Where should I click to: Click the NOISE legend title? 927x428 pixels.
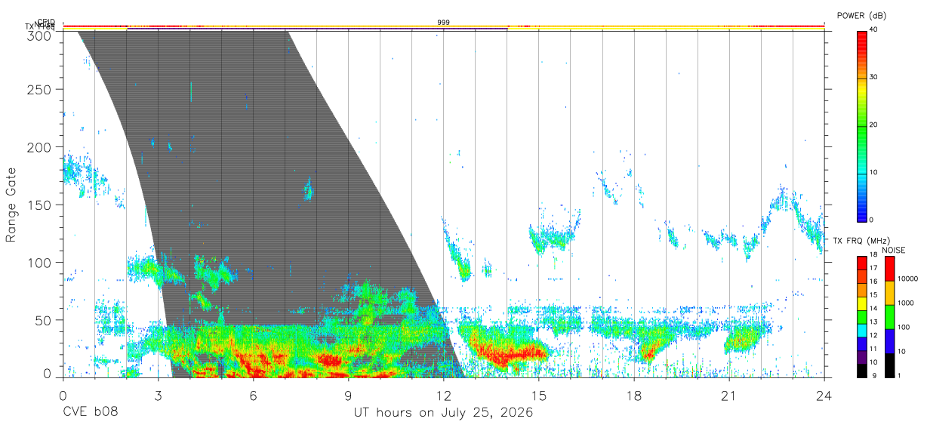point(894,250)
